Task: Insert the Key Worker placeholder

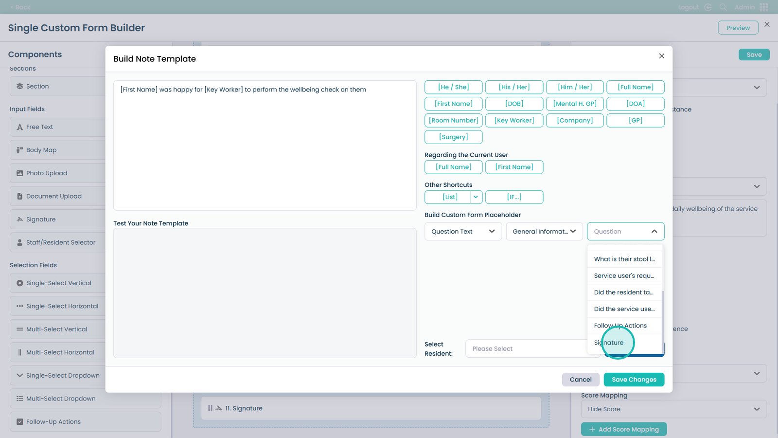Action: pos(514,120)
